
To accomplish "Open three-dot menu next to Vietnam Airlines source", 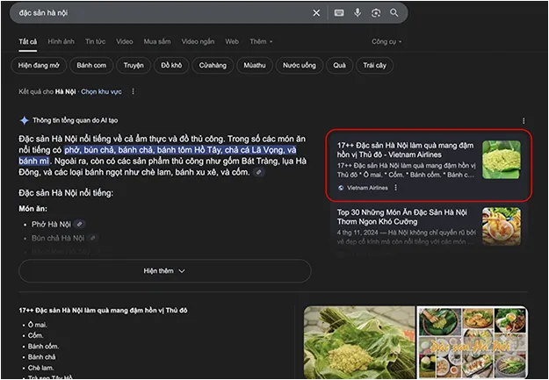I will pos(396,188).
